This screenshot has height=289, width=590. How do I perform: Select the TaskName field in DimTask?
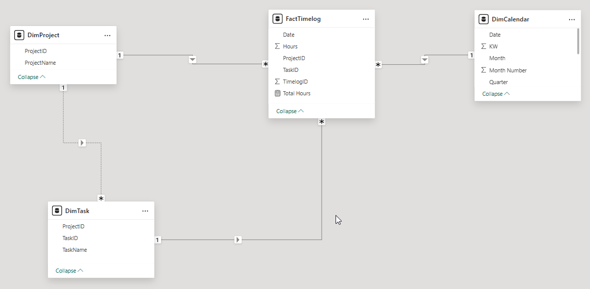coord(74,250)
